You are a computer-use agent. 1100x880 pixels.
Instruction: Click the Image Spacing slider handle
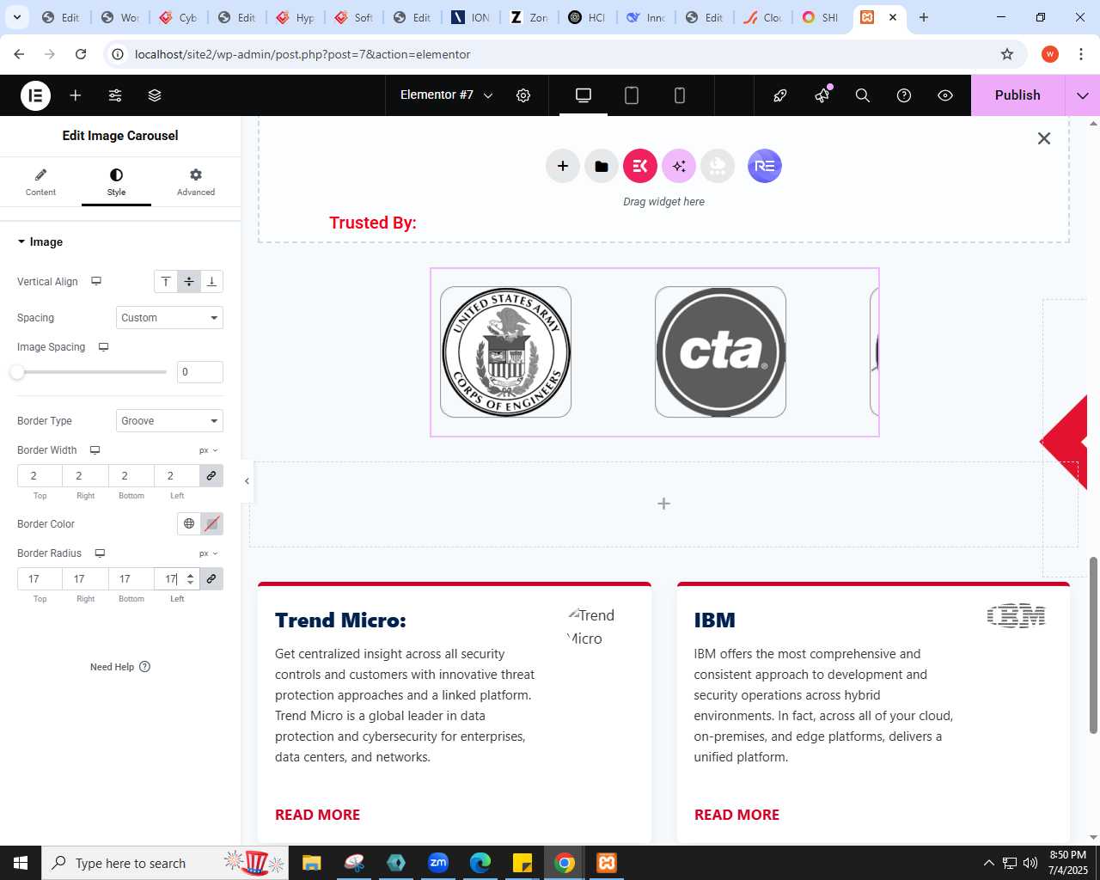coord(17,372)
